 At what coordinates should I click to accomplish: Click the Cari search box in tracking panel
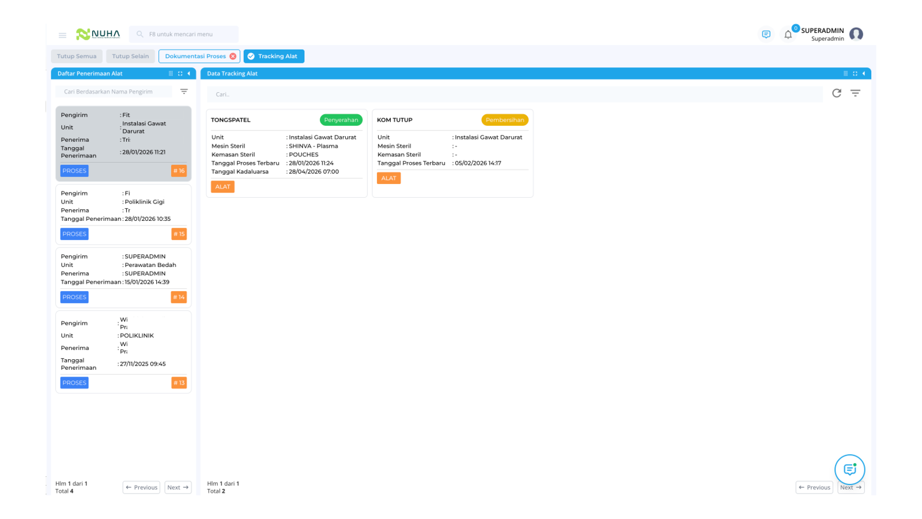point(515,94)
